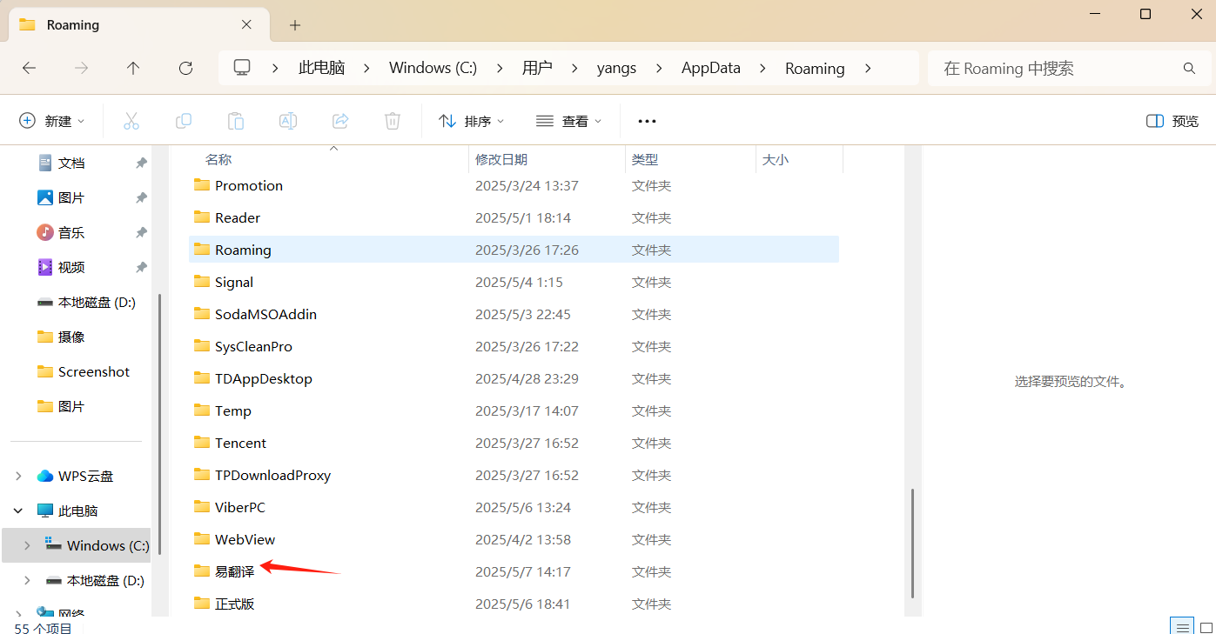Select the Rename icon
This screenshot has height=634, width=1216.
point(288,121)
